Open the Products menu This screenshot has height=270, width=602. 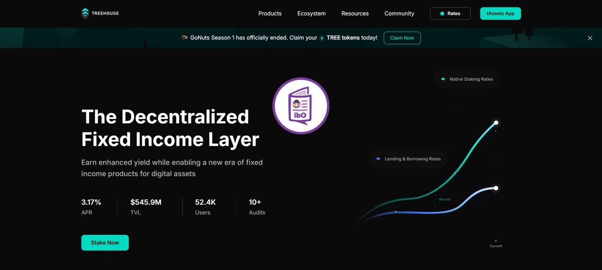(x=270, y=14)
